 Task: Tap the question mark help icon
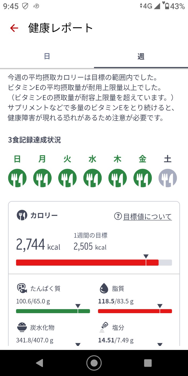118,216
